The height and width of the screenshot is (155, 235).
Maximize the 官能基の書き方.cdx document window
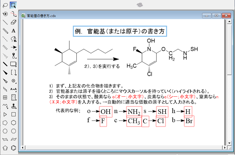tap(216, 16)
